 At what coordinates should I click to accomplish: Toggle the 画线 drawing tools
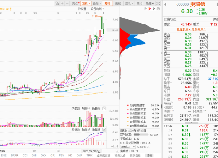(x=118, y=3)
